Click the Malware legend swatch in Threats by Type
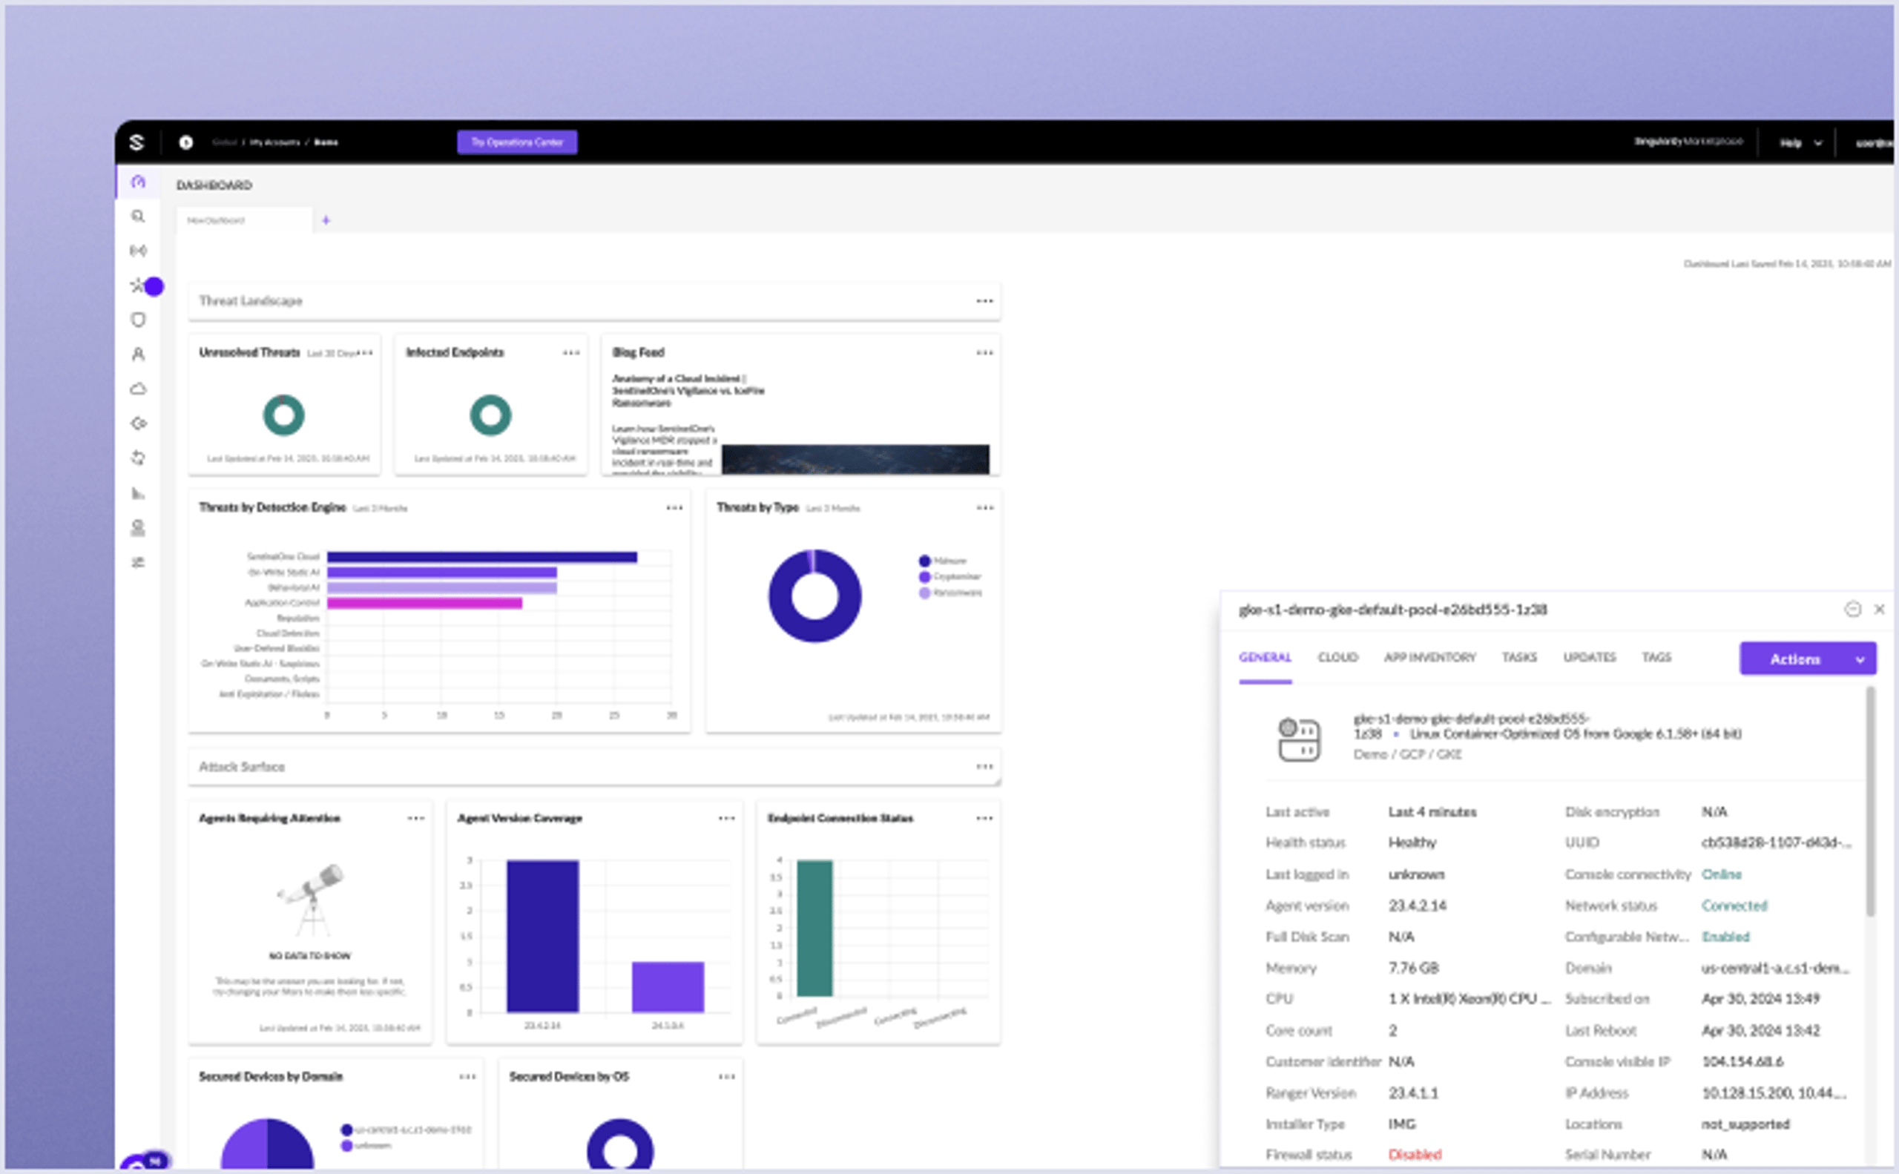The height and width of the screenshot is (1174, 1899). [x=924, y=560]
